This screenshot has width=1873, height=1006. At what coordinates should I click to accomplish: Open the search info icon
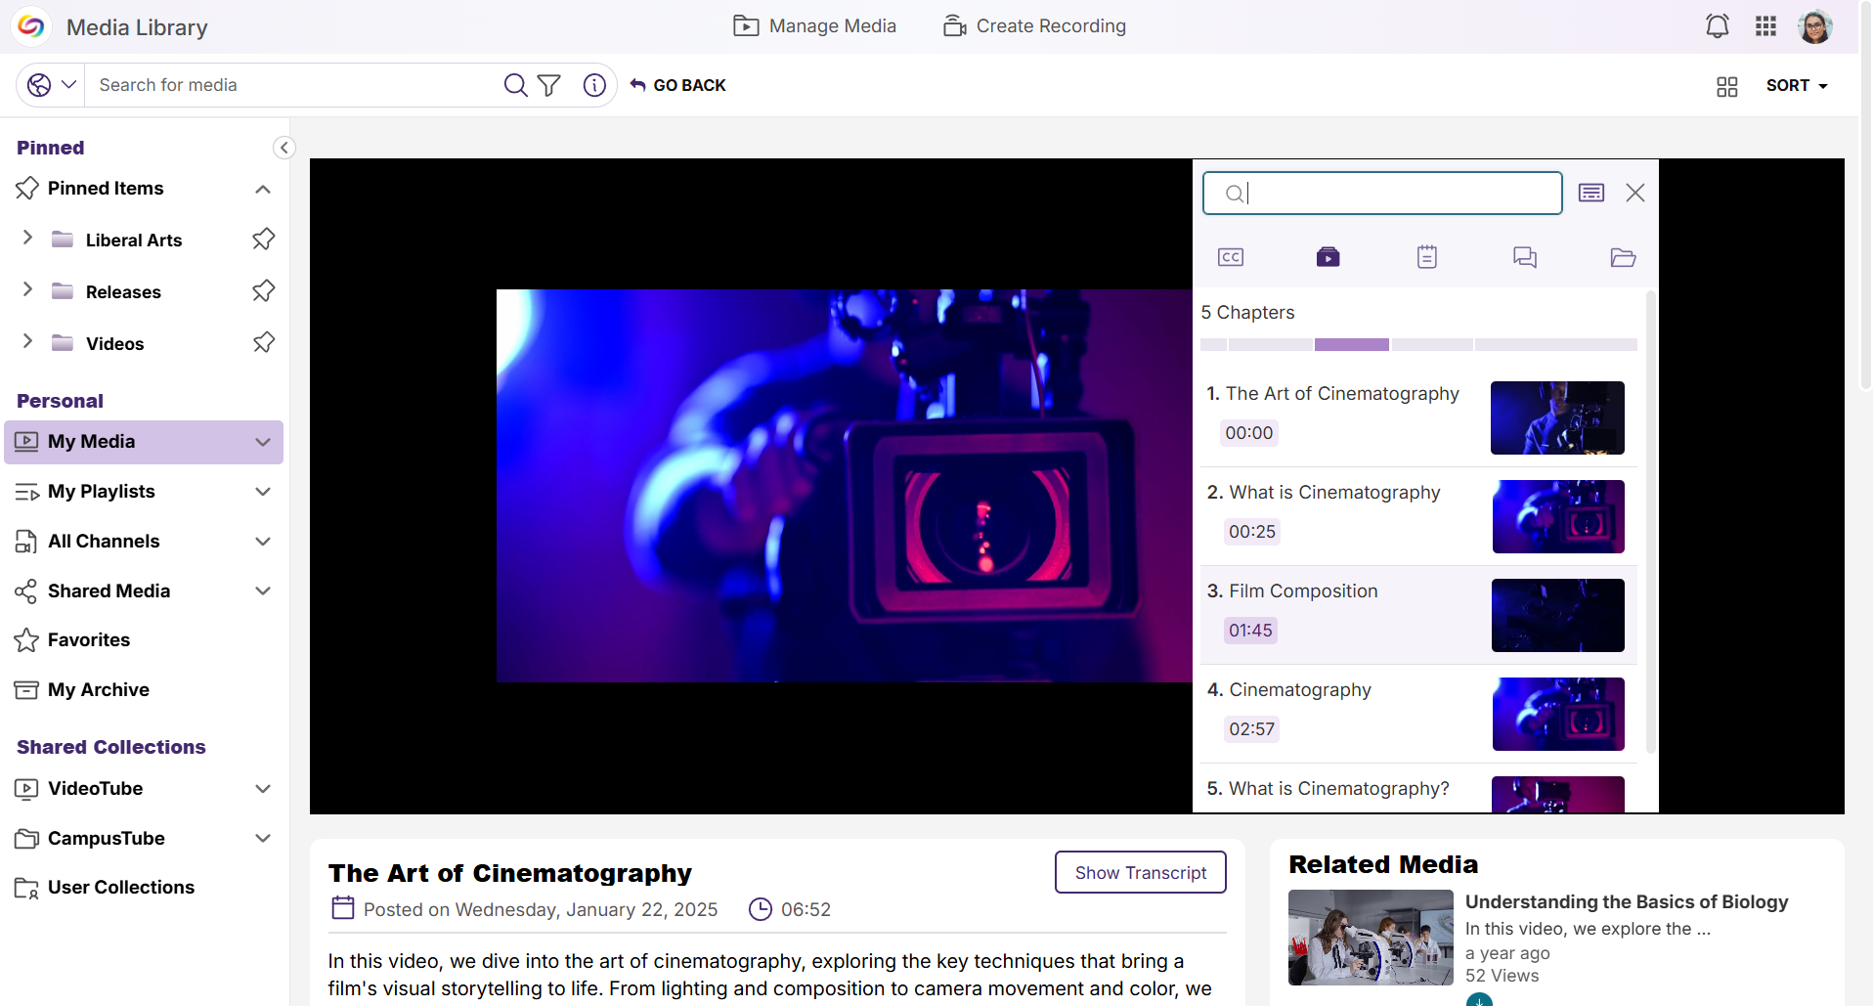[594, 85]
